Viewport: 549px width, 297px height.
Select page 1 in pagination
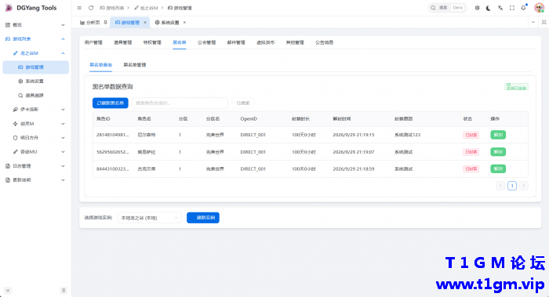512,186
